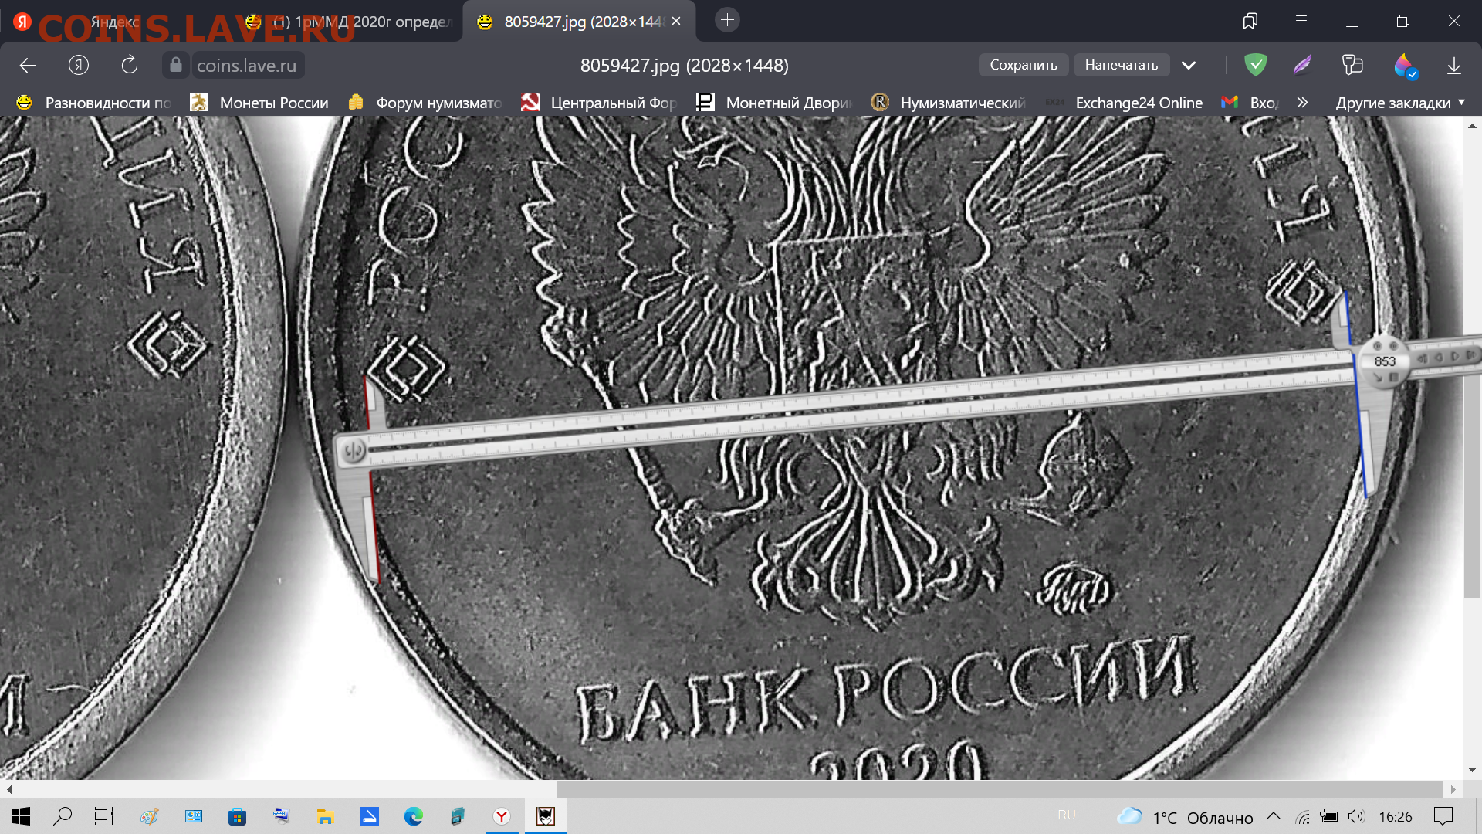Image resolution: width=1482 pixels, height=834 pixels.
Task: Open the password manager key icon
Action: pos(1352,65)
